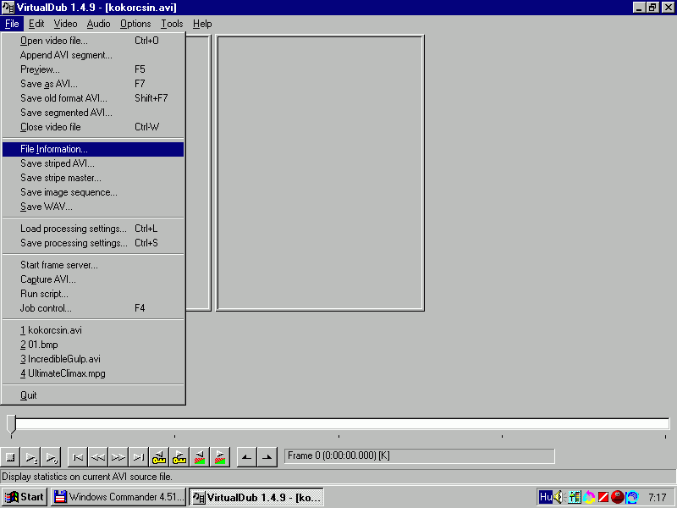Select Load processing settings...
Viewport: 677px width, 508px height.
(93, 229)
